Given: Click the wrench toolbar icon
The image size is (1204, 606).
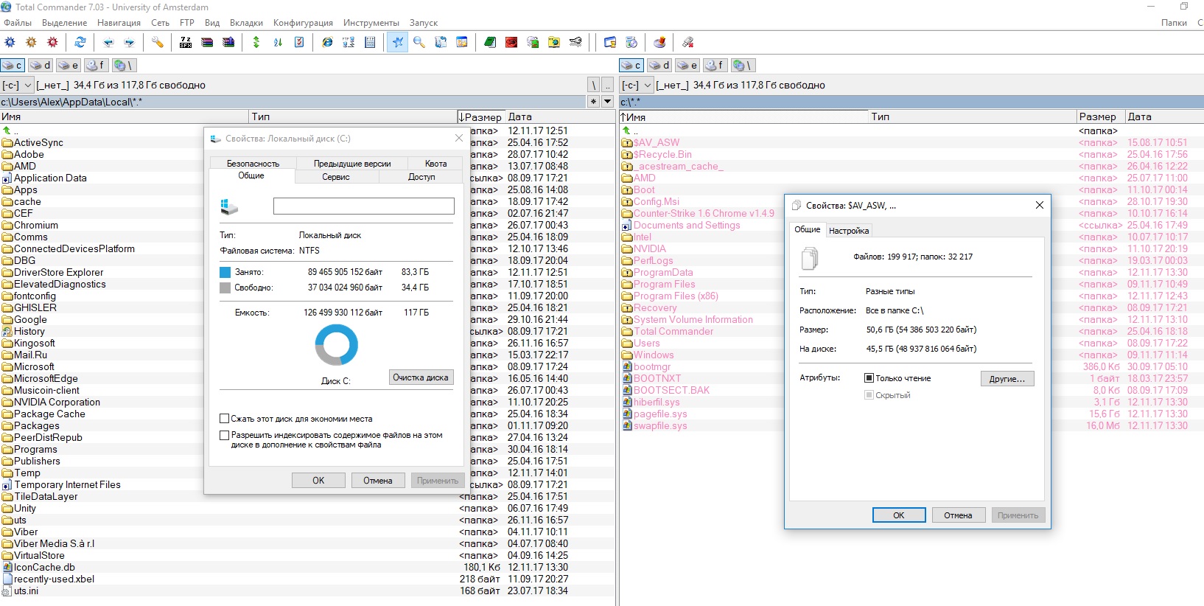Looking at the screenshot, I should tap(158, 43).
